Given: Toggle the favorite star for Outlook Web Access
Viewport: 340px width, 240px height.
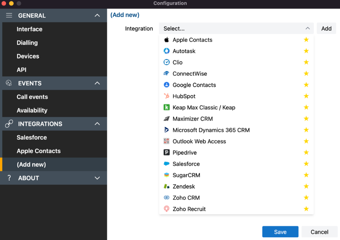Looking at the screenshot, I should (x=306, y=141).
